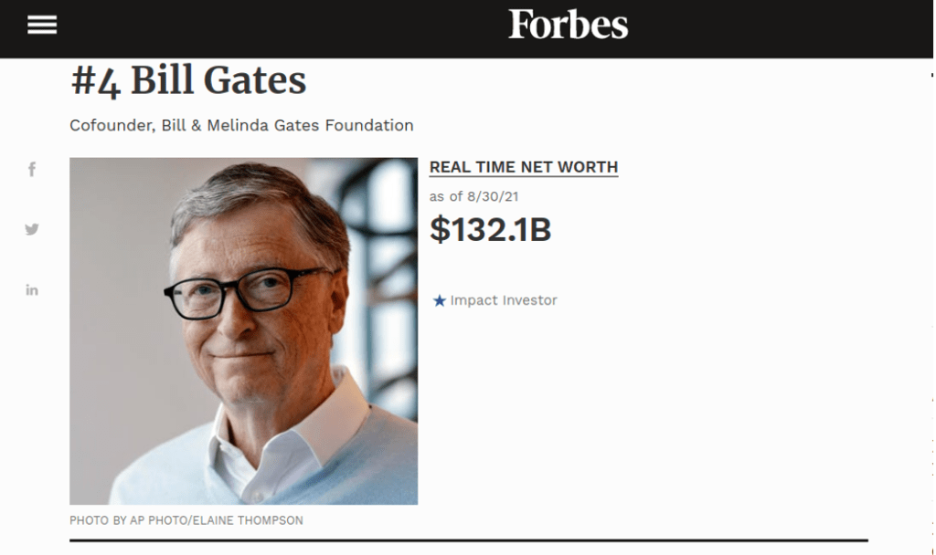The image size is (936, 555).
Task: Click the Bill Gates name in heading
Action: (x=218, y=81)
